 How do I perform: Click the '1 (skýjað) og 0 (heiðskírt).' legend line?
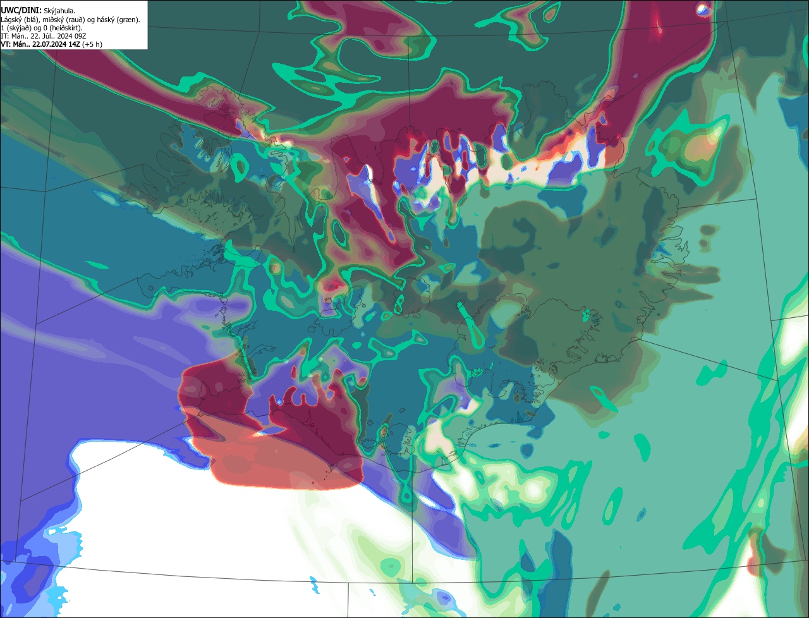pos(42,28)
